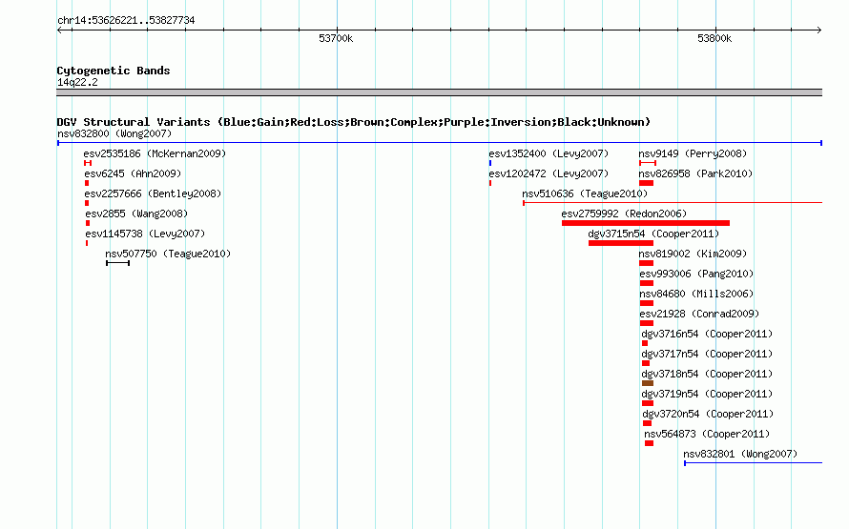Select nsv832801 (Wong2007) label
The image size is (849, 529).
click(740, 454)
